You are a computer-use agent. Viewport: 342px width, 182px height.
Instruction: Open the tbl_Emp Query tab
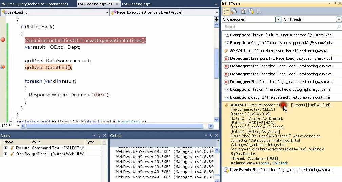click(x=34, y=4)
